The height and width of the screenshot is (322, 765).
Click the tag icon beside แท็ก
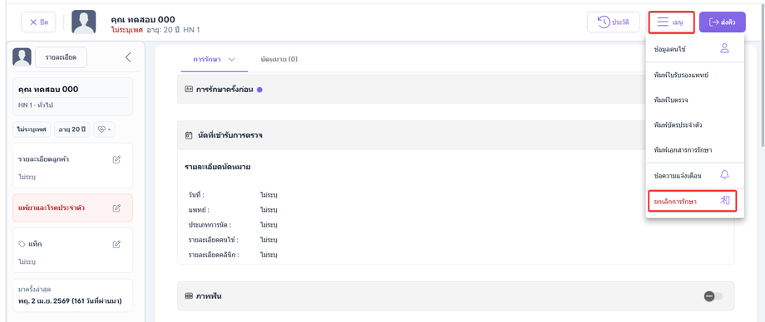click(x=22, y=244)
